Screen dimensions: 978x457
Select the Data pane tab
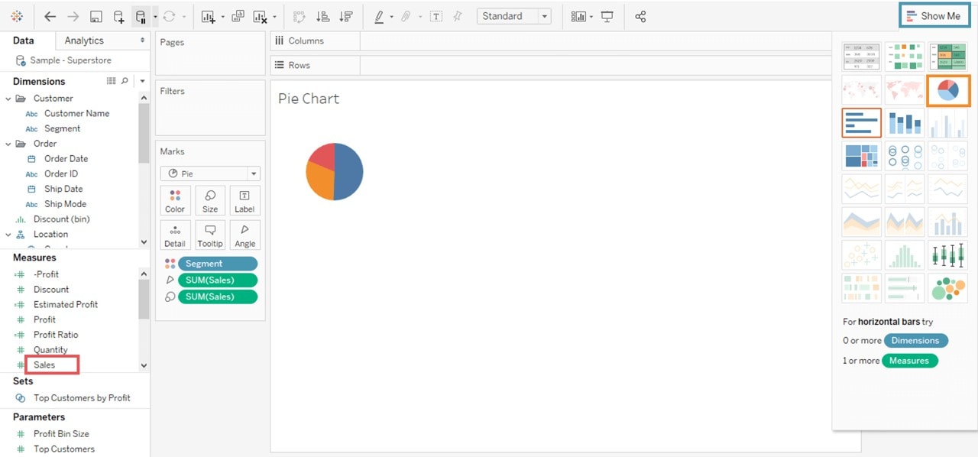[24, 41]
